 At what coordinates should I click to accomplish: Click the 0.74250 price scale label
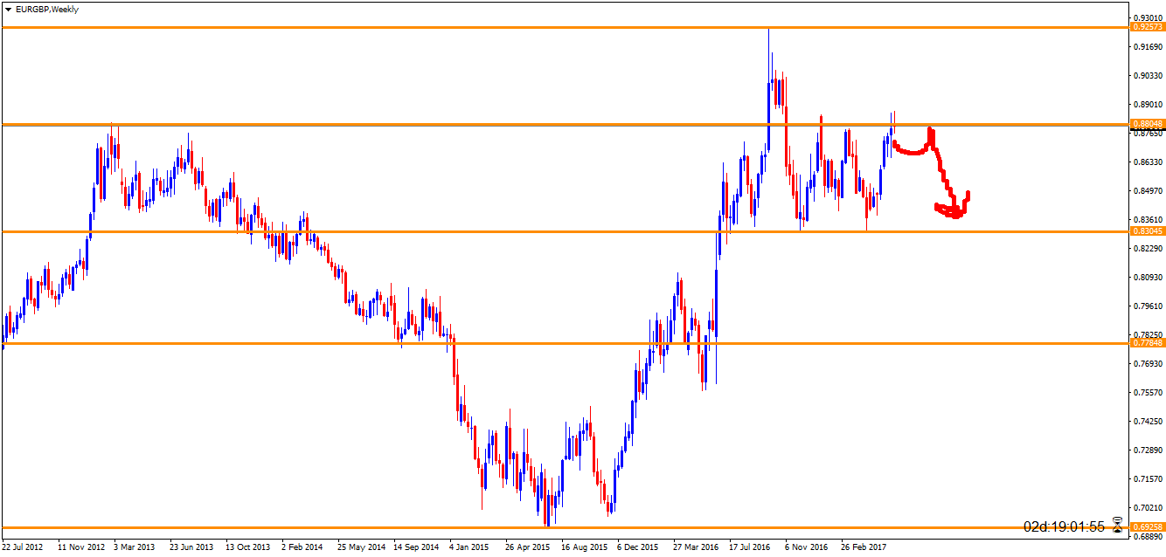pyautogui.click(x=1148, y=422)
